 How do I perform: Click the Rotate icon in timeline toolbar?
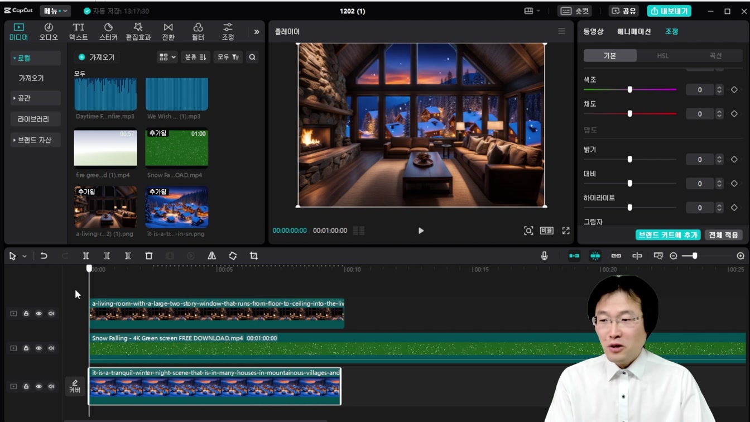pos(233,256)
